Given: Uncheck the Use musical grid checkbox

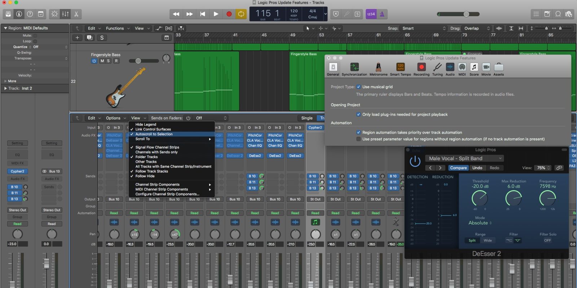Looking at the screenshot, I should click(358, 87).
